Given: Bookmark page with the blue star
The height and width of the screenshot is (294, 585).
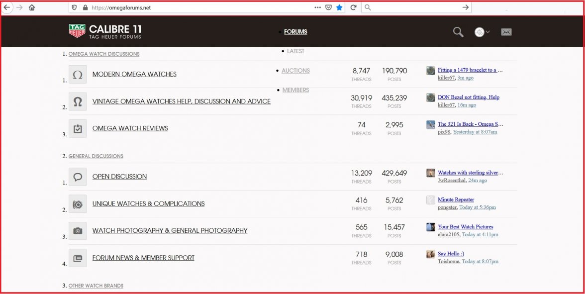Looking at the screenshot, I should (x=339, y=7).
